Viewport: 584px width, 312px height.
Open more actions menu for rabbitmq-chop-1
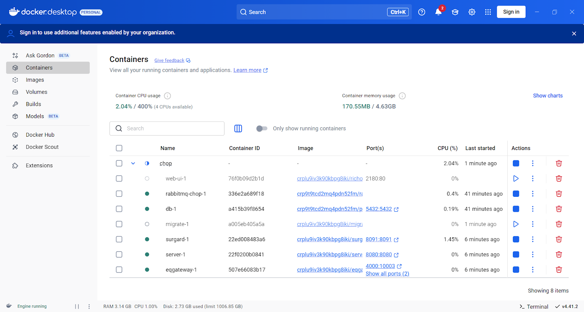pos(533,194)
